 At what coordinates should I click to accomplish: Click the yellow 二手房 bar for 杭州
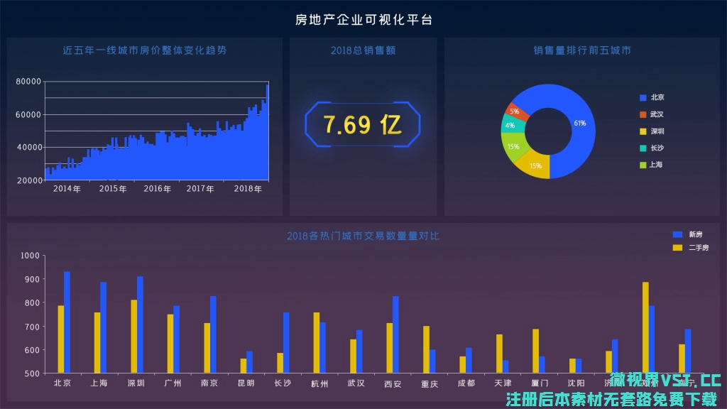click(x=316, y=342)
